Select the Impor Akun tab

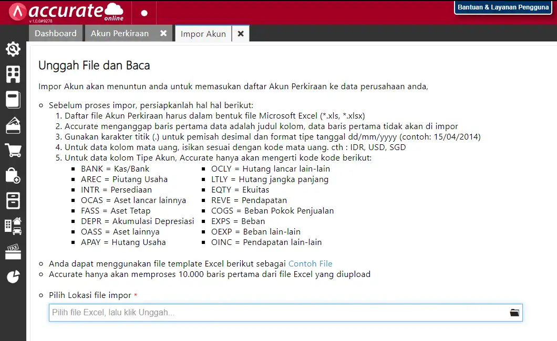click(x=203, y=34)
